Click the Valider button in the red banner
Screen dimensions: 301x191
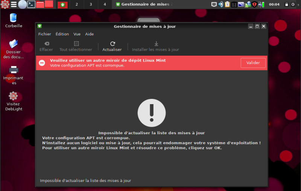tap(253, 63)
